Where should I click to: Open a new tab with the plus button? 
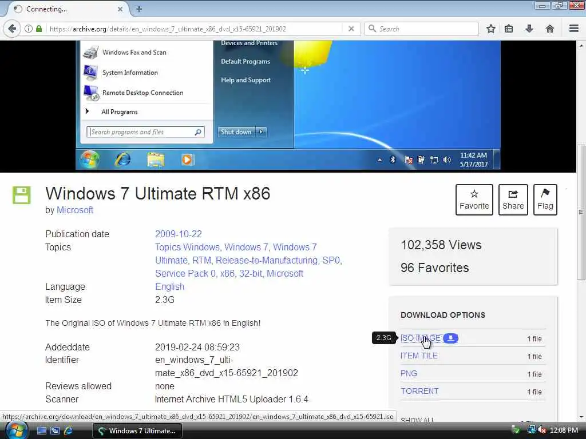(139, 9)
